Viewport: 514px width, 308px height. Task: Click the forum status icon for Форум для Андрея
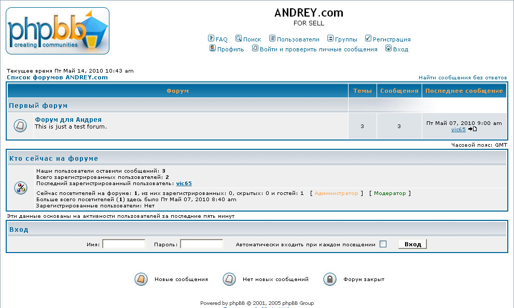click(x=20, y=125)
